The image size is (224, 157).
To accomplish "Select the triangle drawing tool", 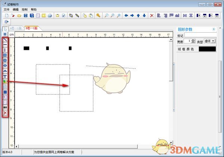I will pos(5,71).
